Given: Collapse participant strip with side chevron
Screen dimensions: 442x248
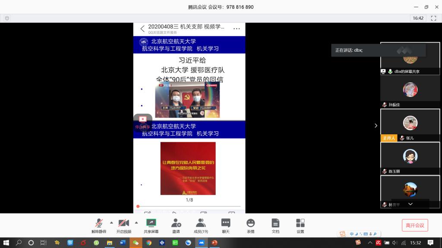Looking at the screenshot, I should click(376, 125).
